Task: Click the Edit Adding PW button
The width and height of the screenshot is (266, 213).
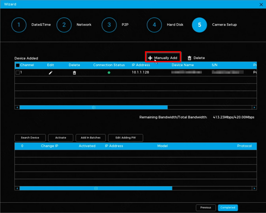Action: [126, 138]
